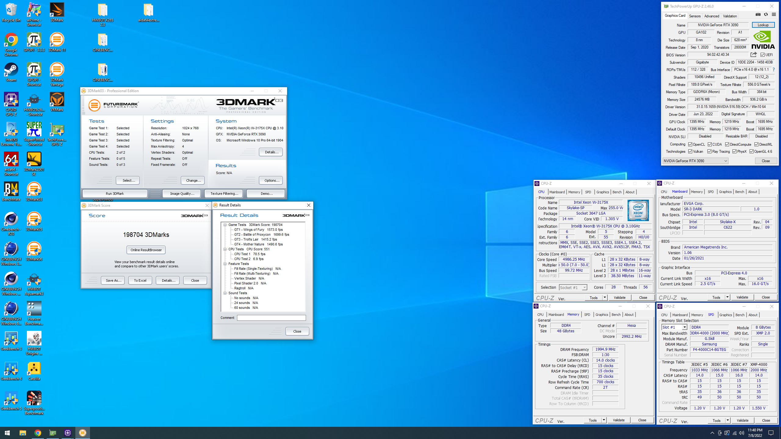The width and height of the screenshot is (781, 439).
Task: Toggle the DirectML checkbox in GPU-Z
Action: tap(757, 145)
